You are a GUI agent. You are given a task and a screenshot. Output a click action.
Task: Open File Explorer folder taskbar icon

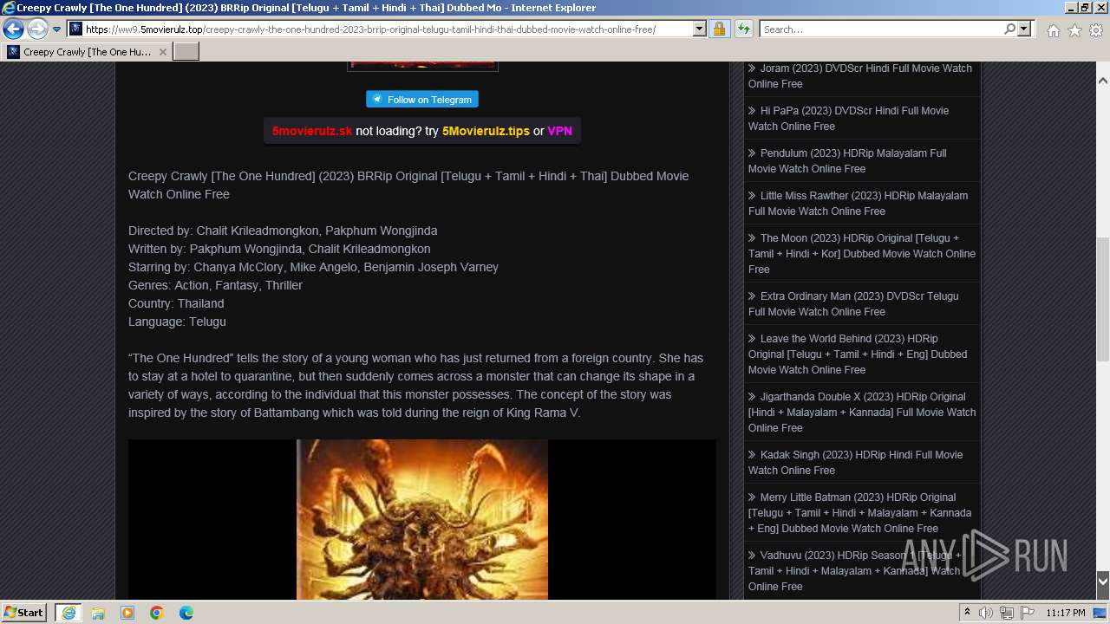98,613
